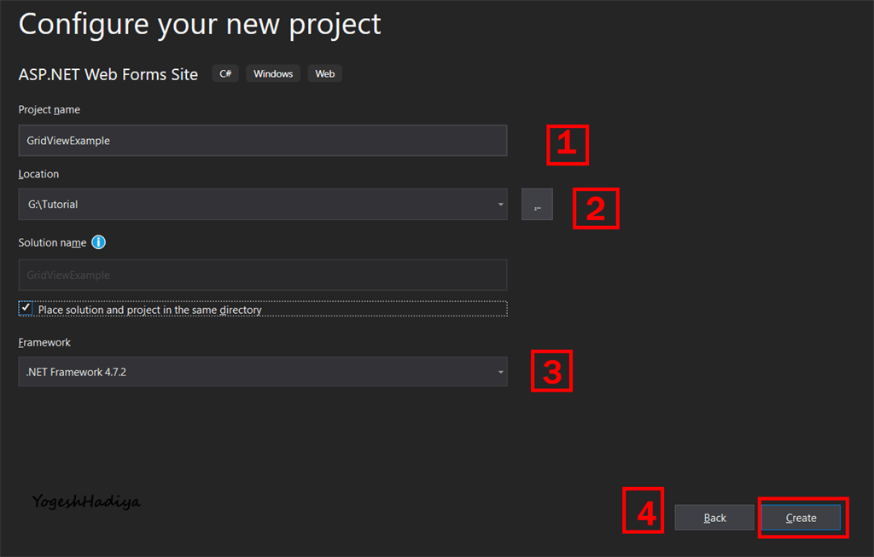Click the Back button
The width and height of the screenshot is (874, 557).
pyautogui.click(x=714, y=518)
